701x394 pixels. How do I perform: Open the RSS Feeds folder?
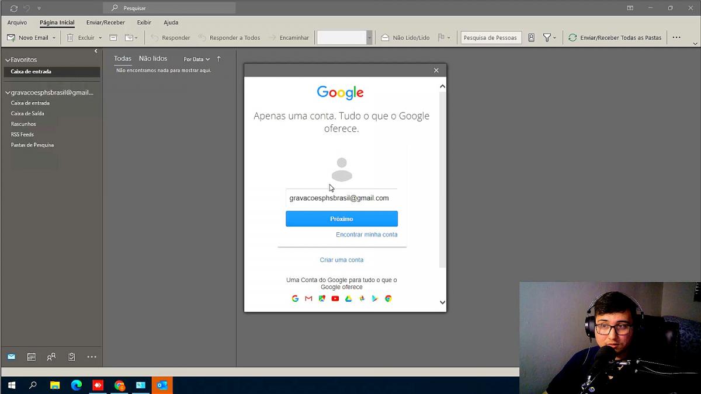(x=22, y=134)
